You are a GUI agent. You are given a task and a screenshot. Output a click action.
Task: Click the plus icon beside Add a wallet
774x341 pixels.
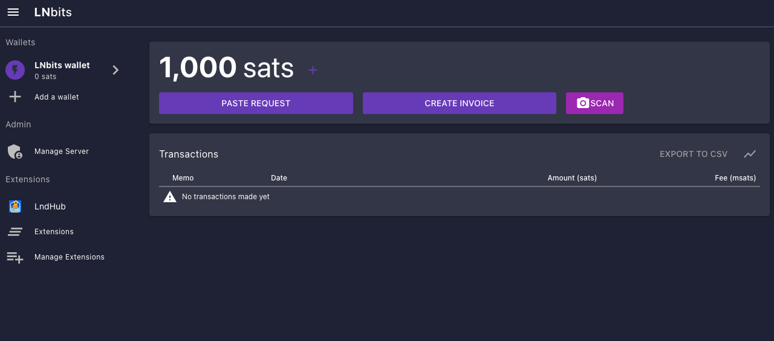[x=15, y=97]
